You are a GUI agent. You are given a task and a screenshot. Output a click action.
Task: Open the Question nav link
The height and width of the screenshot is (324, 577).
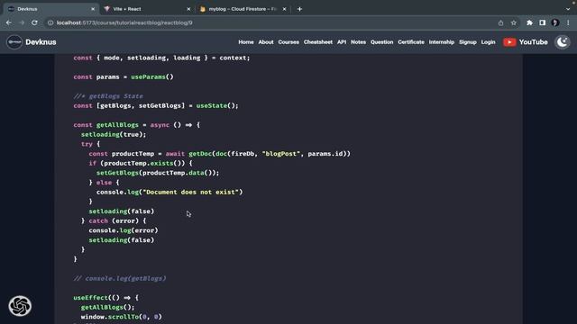tap(381, 42)
